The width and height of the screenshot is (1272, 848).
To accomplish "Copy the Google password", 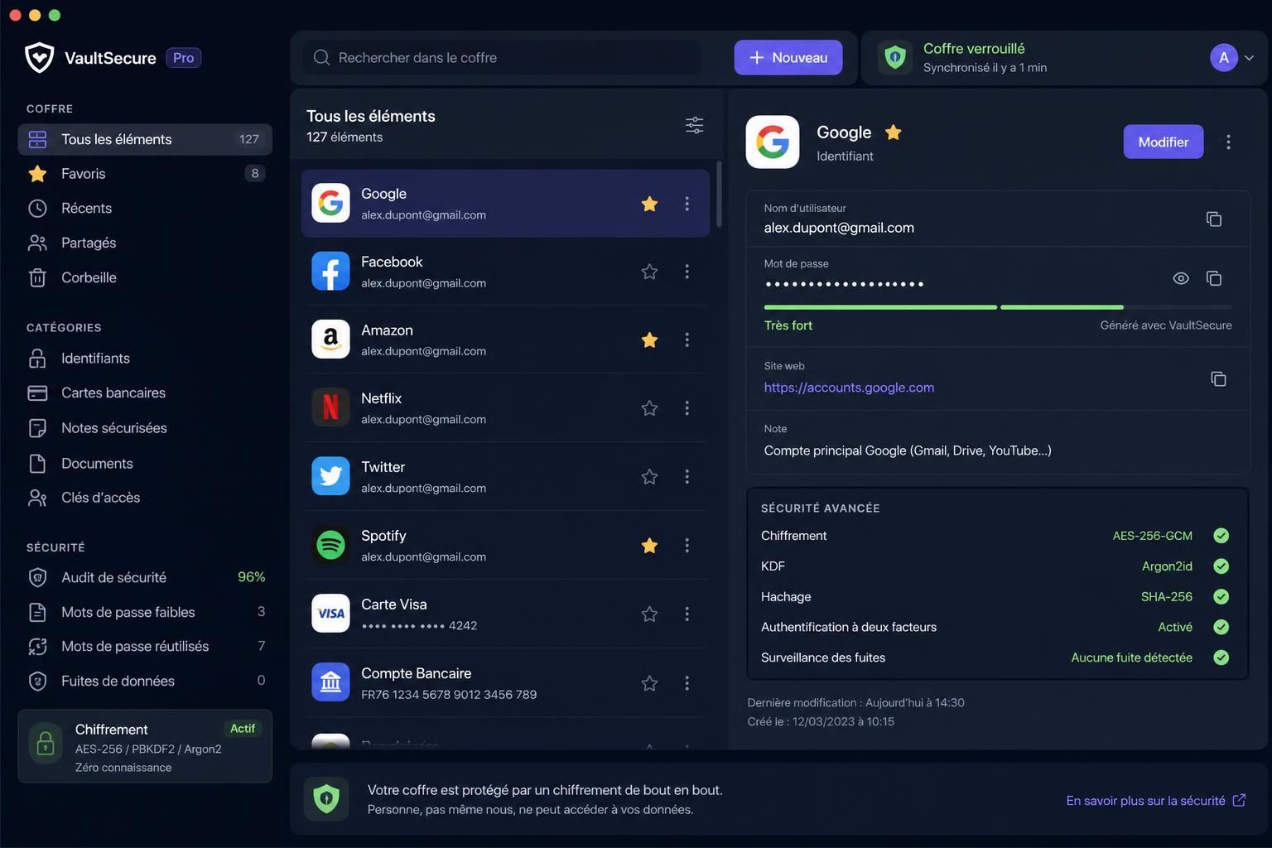I will click(1213, 278).
